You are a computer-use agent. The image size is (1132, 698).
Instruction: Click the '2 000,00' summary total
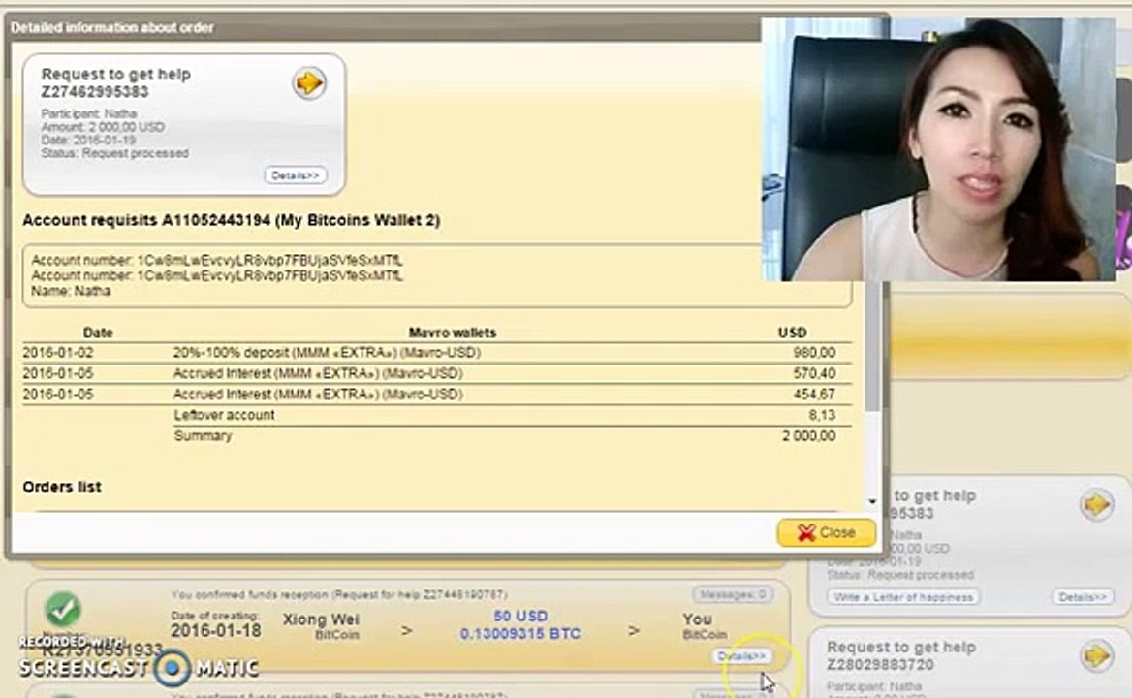[808, 436]
